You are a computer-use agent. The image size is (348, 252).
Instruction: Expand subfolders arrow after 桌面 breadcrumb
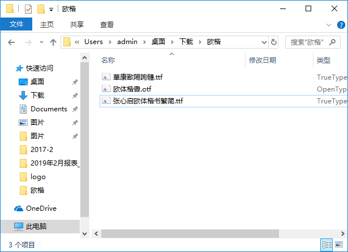point(172,42)
